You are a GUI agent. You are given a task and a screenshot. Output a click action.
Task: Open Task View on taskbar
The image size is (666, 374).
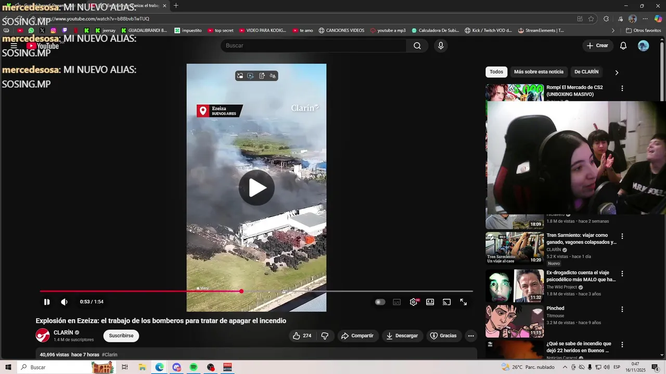point(125,367)
